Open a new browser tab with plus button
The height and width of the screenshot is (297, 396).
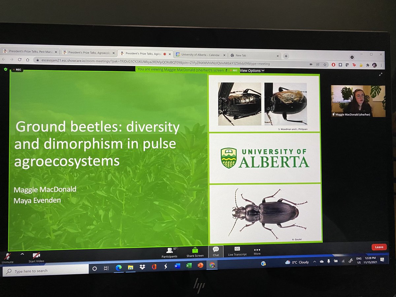tap(286, 56)
